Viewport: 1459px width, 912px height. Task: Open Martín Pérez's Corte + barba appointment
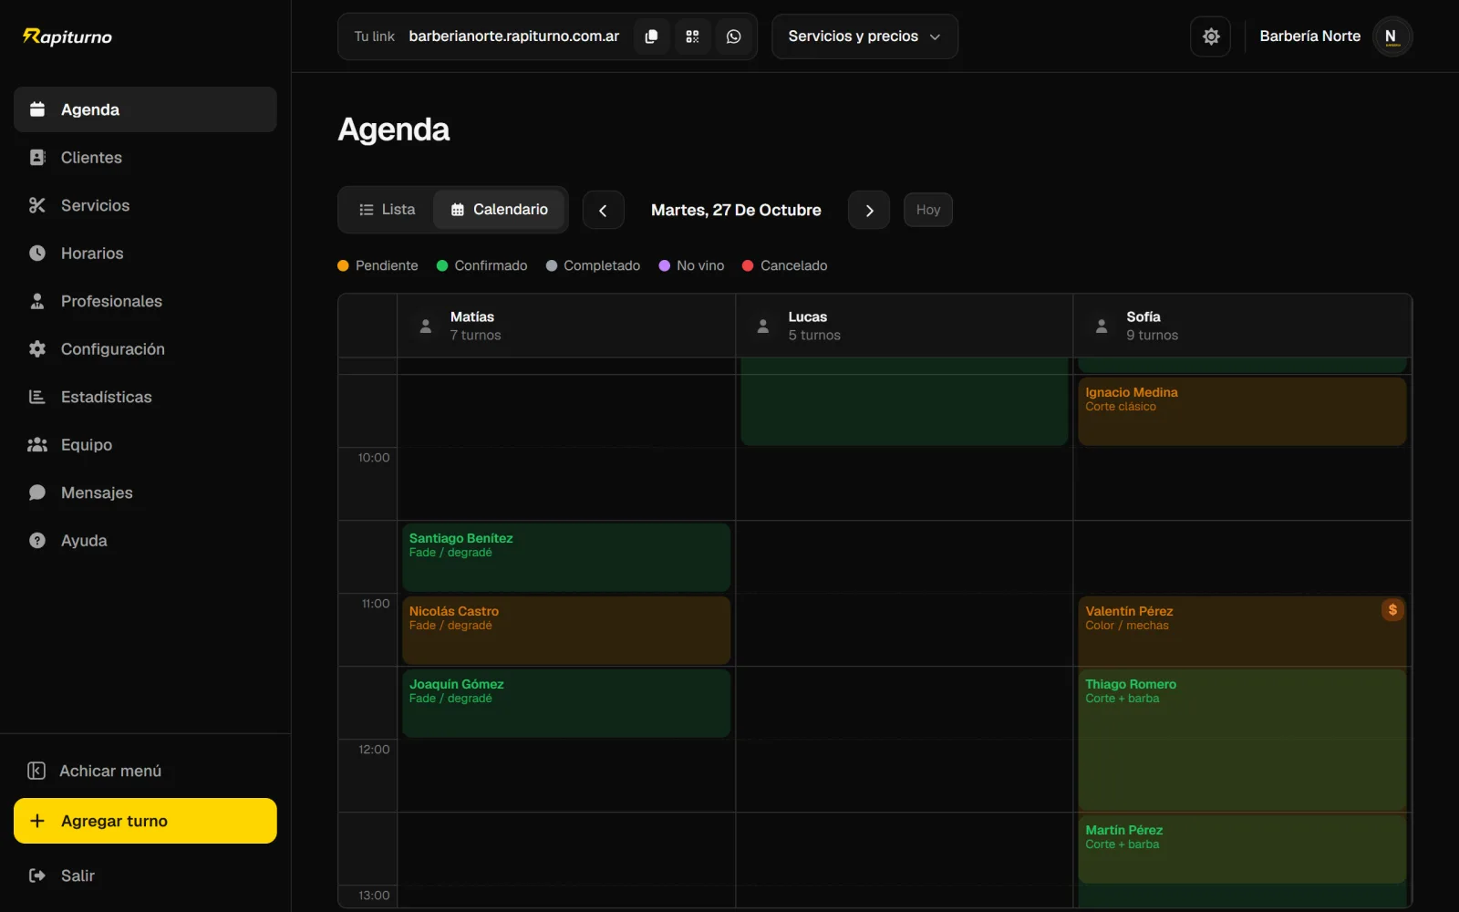tap(1242, 849)
